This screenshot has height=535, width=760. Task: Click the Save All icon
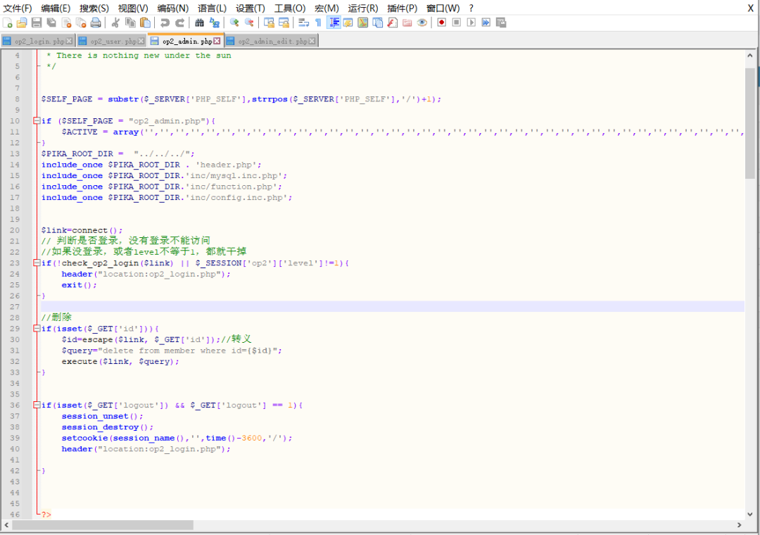[51, 23]
